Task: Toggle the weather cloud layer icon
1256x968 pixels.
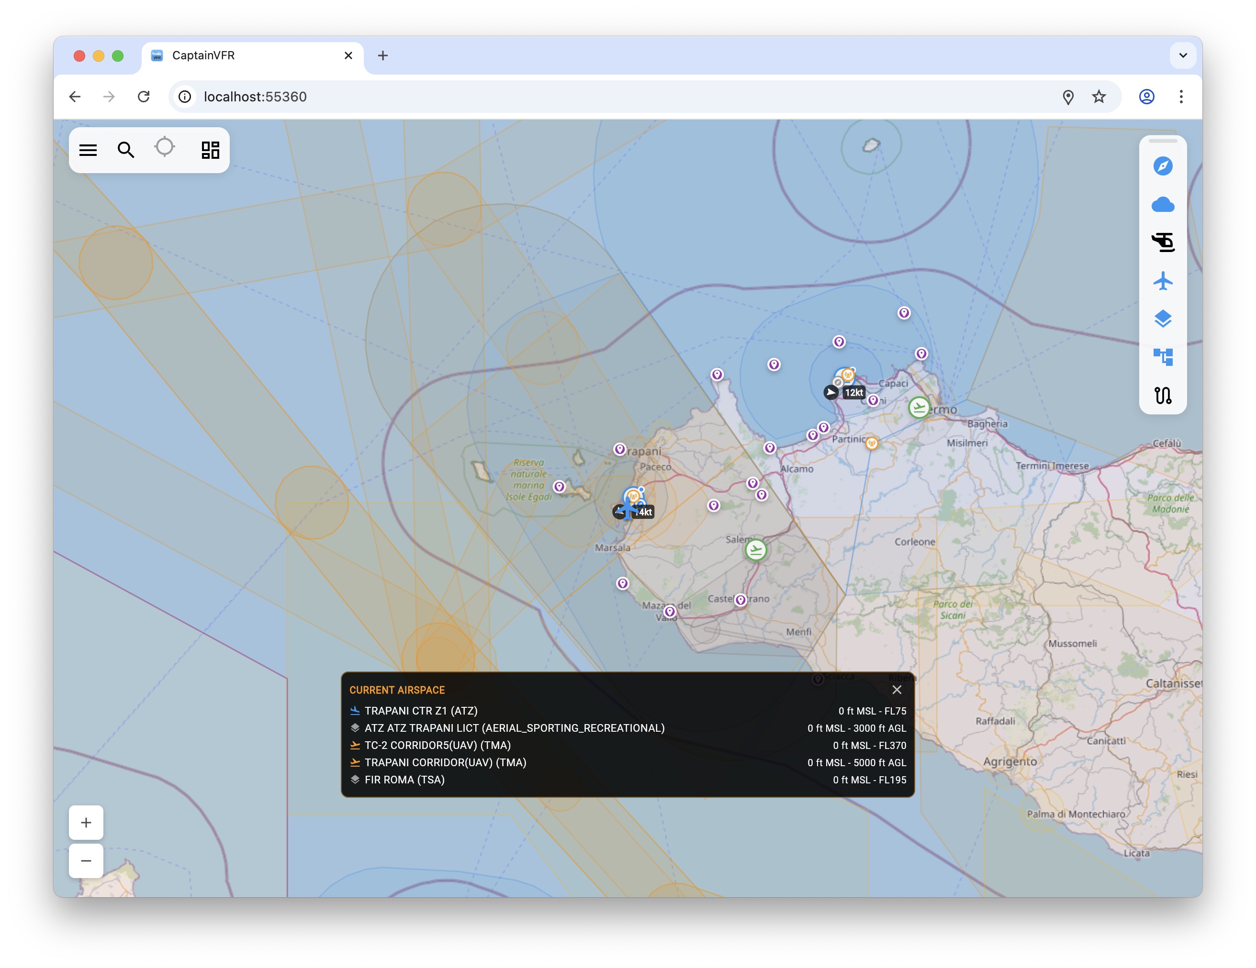Action: coord(1162,205)
